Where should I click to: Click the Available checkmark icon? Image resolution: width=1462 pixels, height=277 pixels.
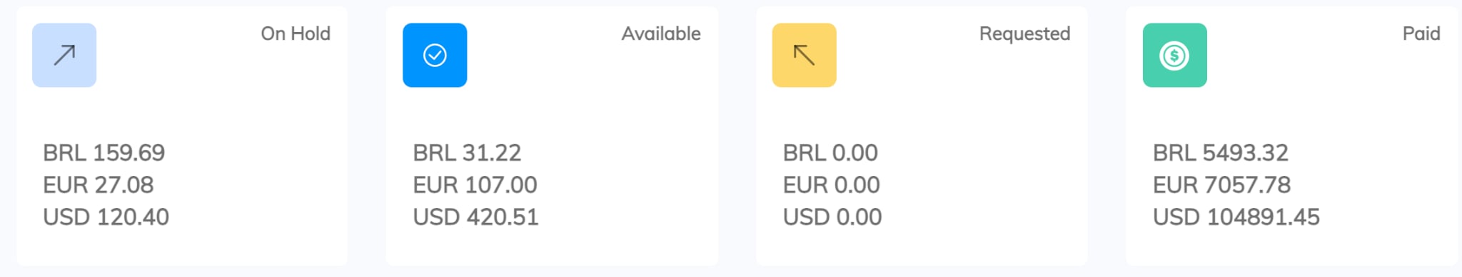click(435, 55)
